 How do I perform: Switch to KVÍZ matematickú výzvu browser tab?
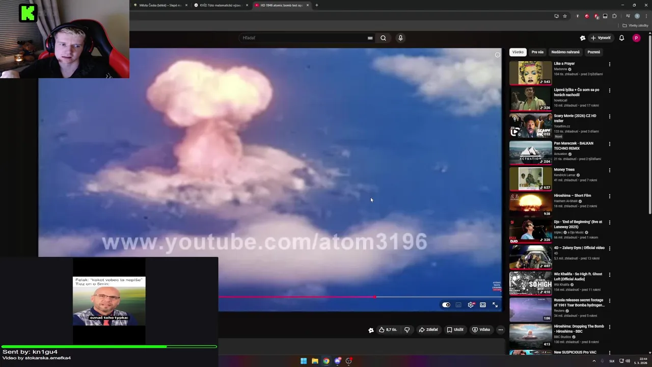click(x=220, y=5)
